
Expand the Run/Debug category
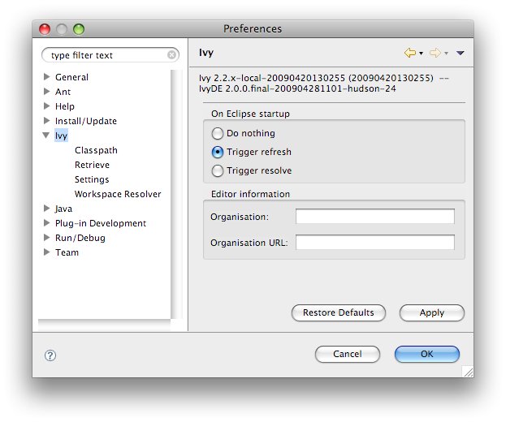pyautogui.click(x=47, y=238)
